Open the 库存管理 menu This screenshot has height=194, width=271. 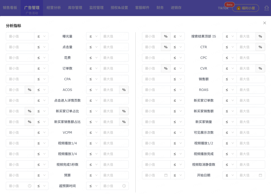(75, 8)
